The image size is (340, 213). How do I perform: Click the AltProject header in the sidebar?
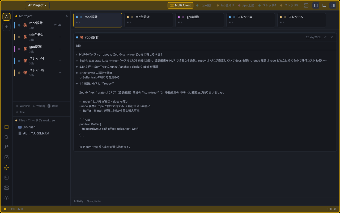[41, 16]
